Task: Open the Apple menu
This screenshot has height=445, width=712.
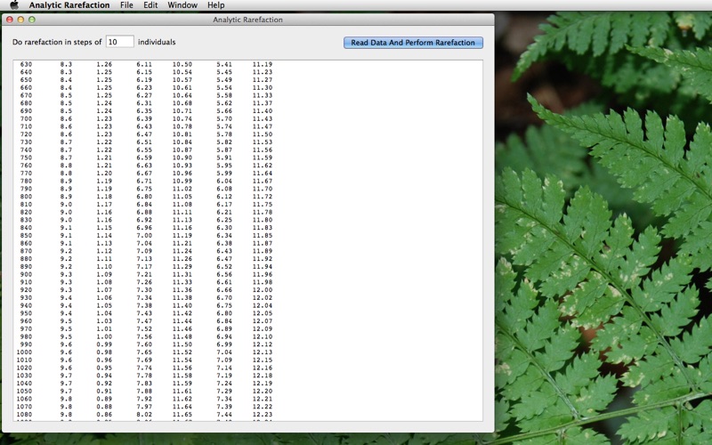Action: tap(14, 5)
